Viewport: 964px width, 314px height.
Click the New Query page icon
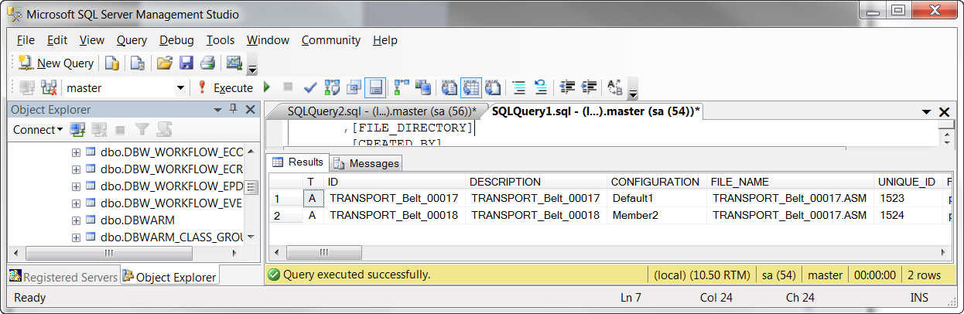coord(26,63)
